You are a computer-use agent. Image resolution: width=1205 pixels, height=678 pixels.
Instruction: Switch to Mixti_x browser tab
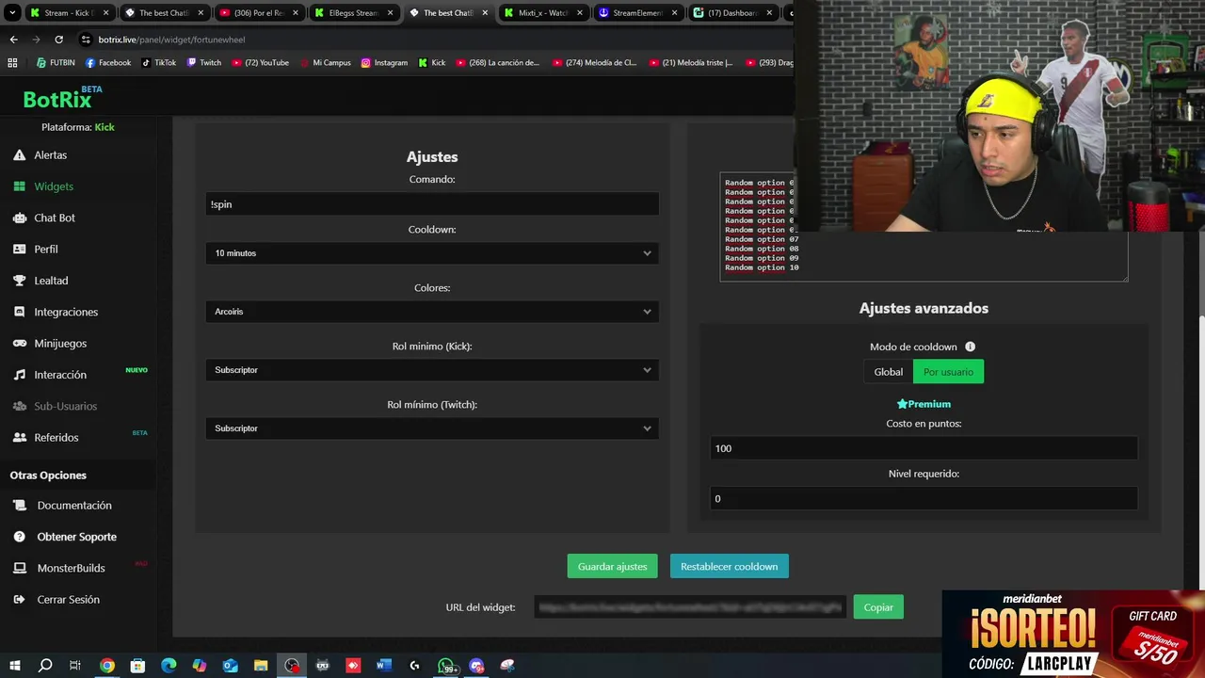[543, 13]
